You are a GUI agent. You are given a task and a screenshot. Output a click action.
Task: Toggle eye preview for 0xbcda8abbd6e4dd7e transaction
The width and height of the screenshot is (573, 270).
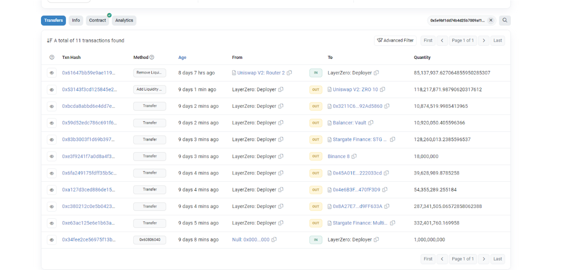52,106
